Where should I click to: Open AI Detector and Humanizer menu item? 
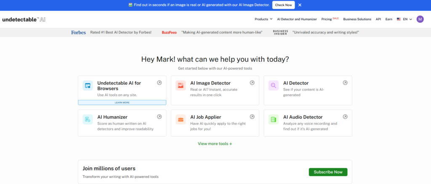coord(297,19)
